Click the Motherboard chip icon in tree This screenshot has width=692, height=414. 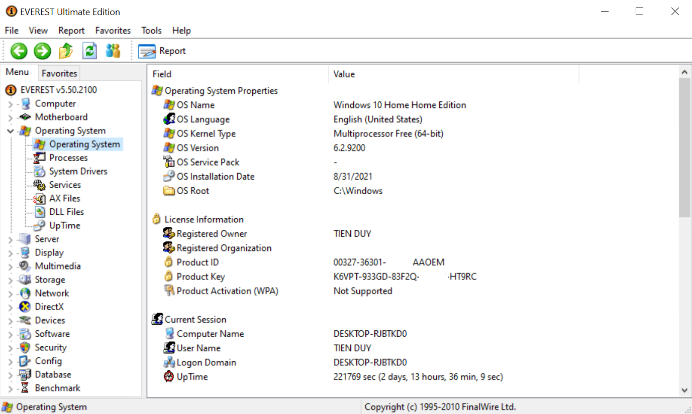pos(25,117)
